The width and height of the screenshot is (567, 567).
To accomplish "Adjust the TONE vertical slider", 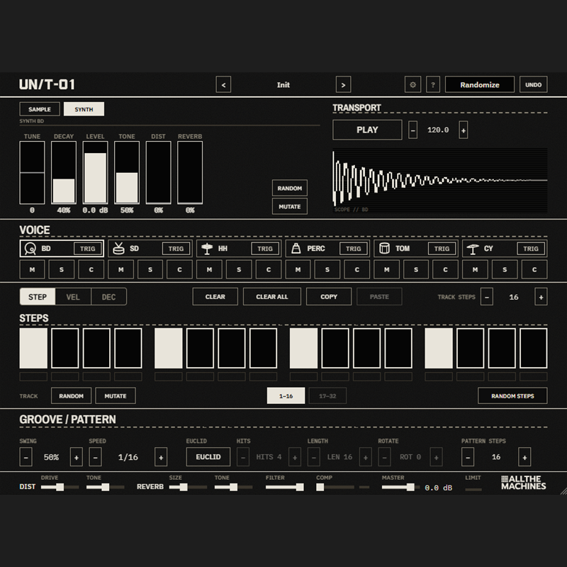I will click(x=127, y=173).
